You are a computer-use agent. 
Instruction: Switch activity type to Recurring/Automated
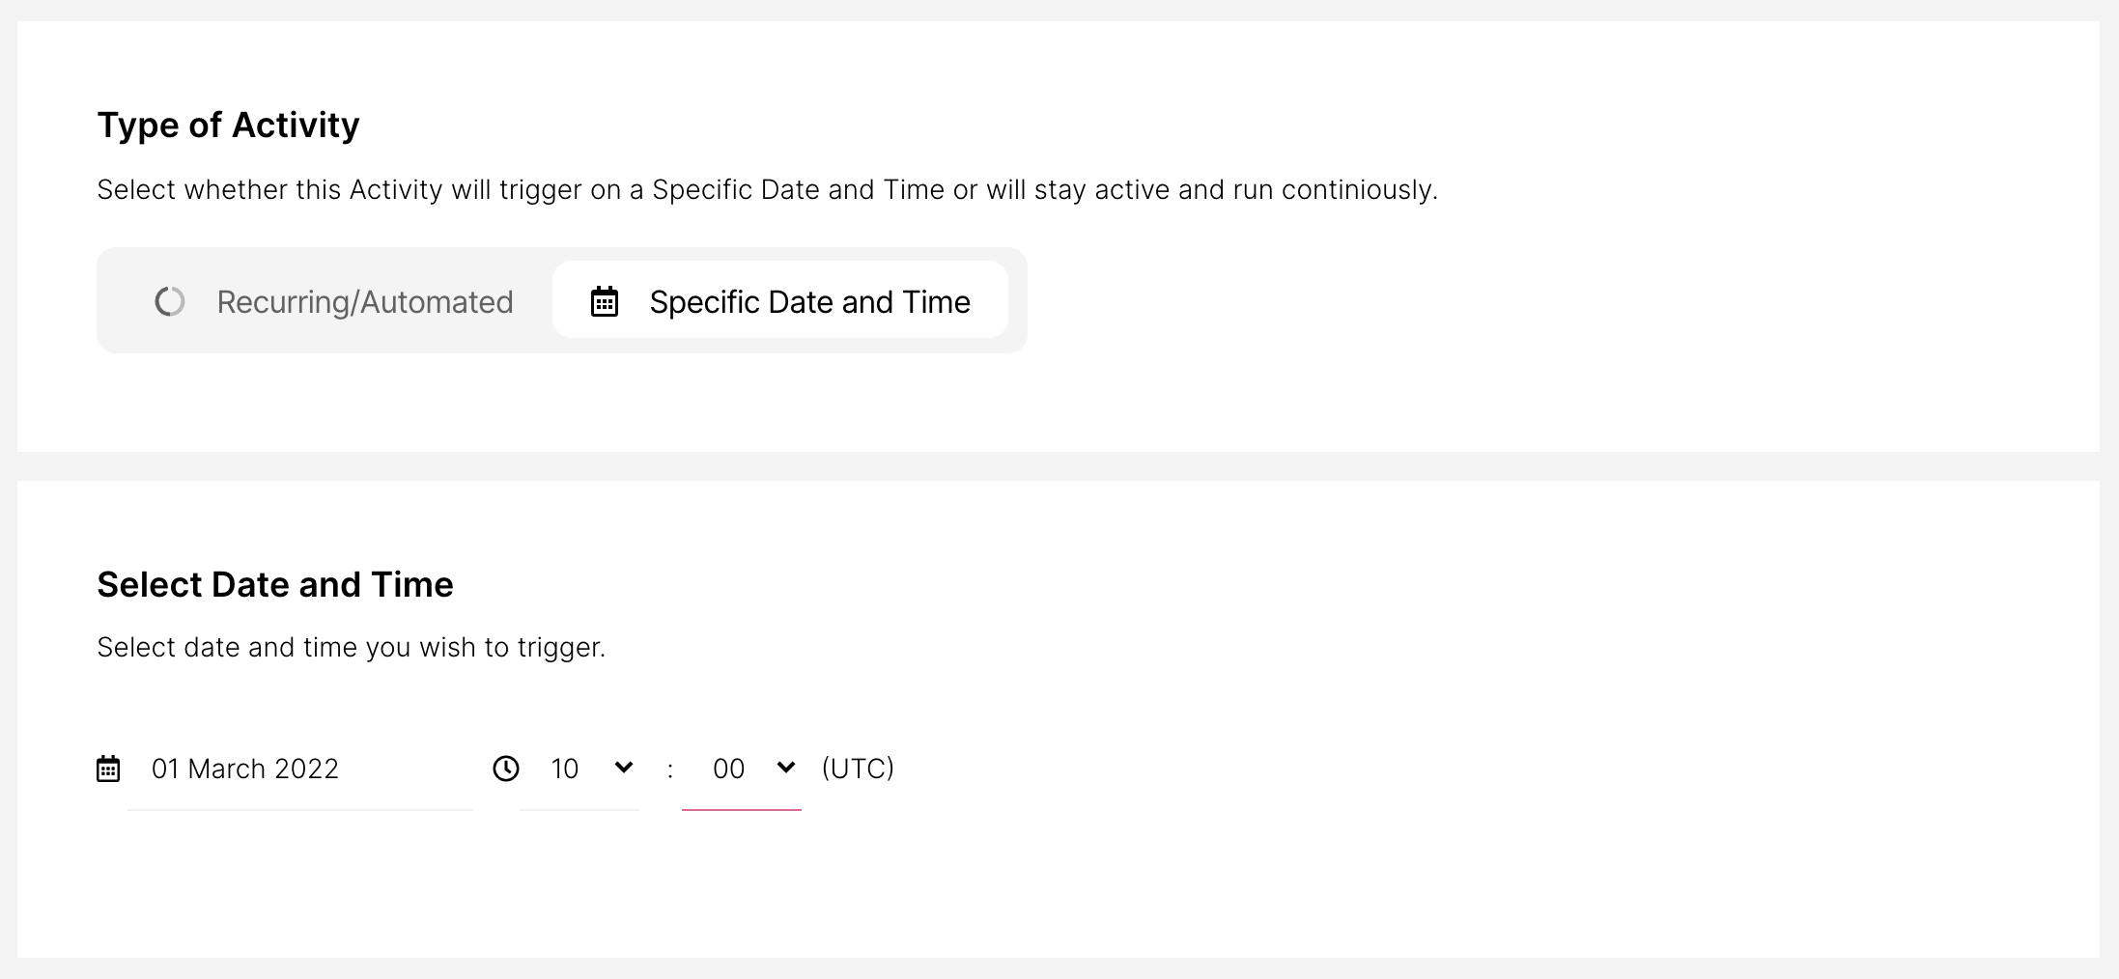click(x=334, y=302)
